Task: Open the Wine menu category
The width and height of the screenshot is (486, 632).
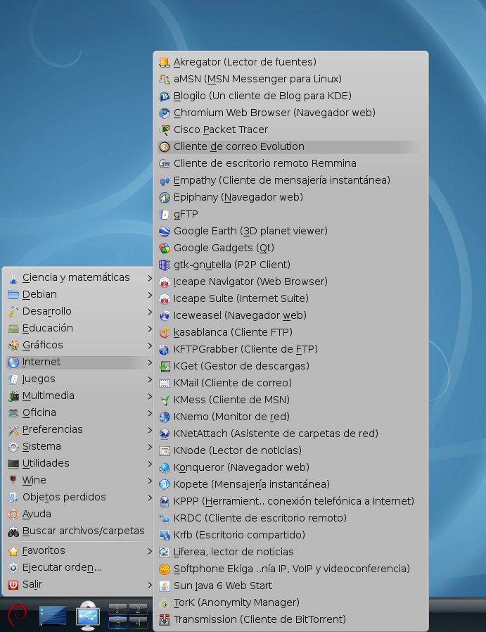Action: (x=79, y=481)
